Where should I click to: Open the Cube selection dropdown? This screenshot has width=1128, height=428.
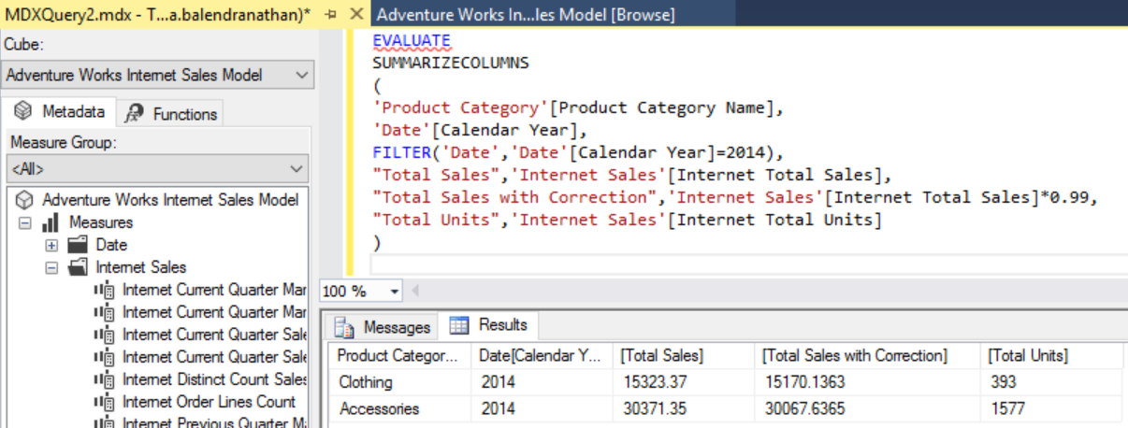click(302, 75)
